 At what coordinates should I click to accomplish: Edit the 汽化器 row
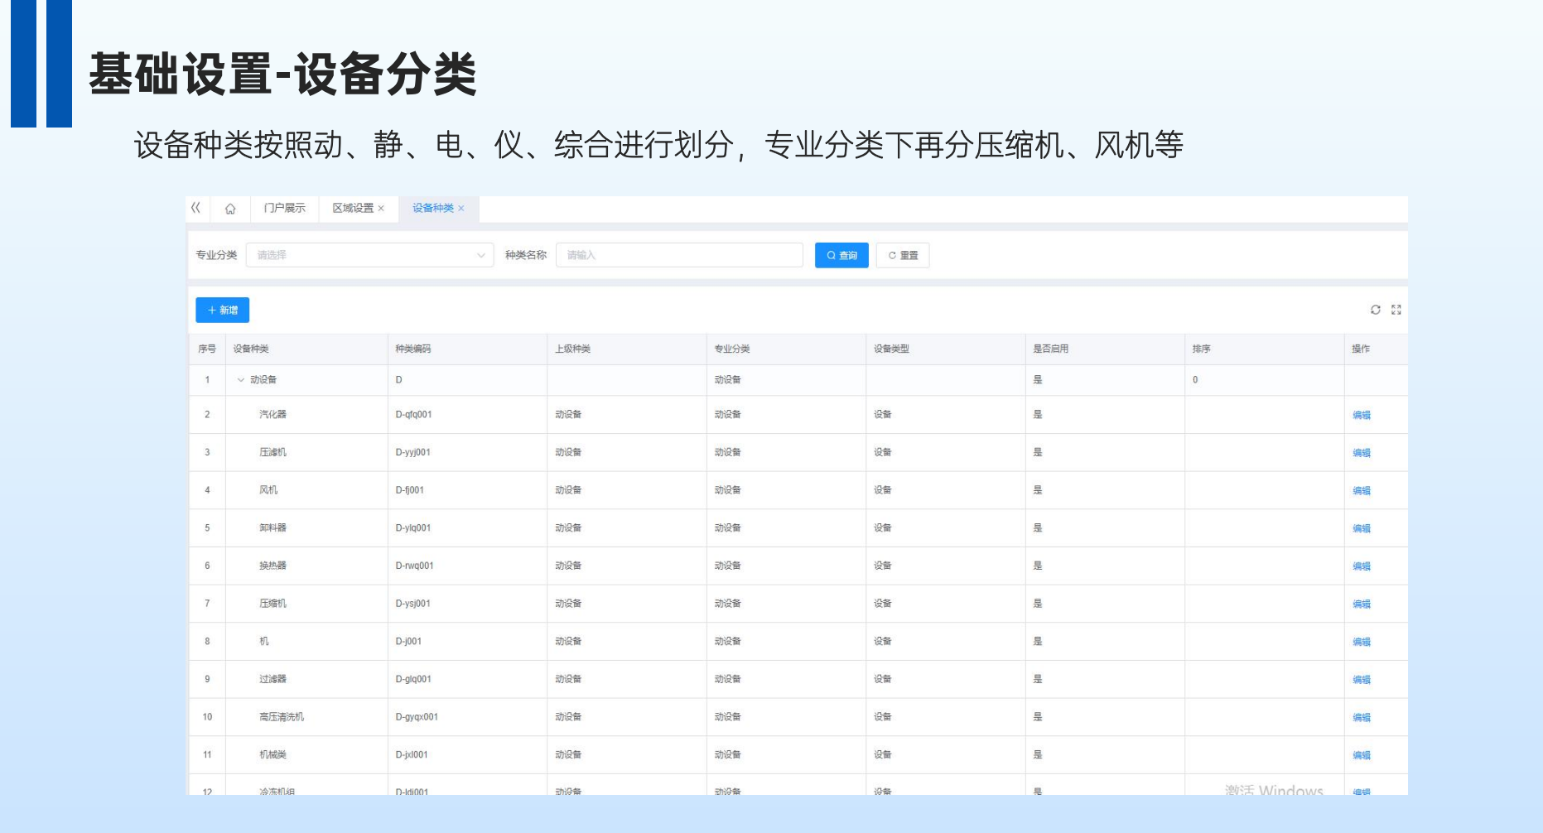tap(1362, 416)
